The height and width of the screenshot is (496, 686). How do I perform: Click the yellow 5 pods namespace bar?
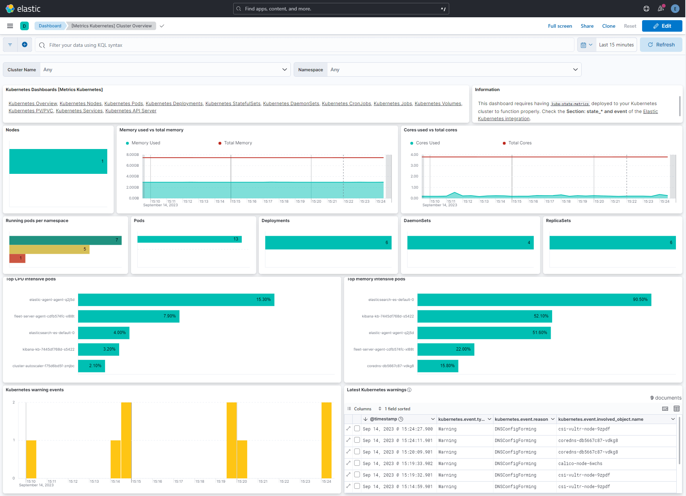[x=49, y=249]
